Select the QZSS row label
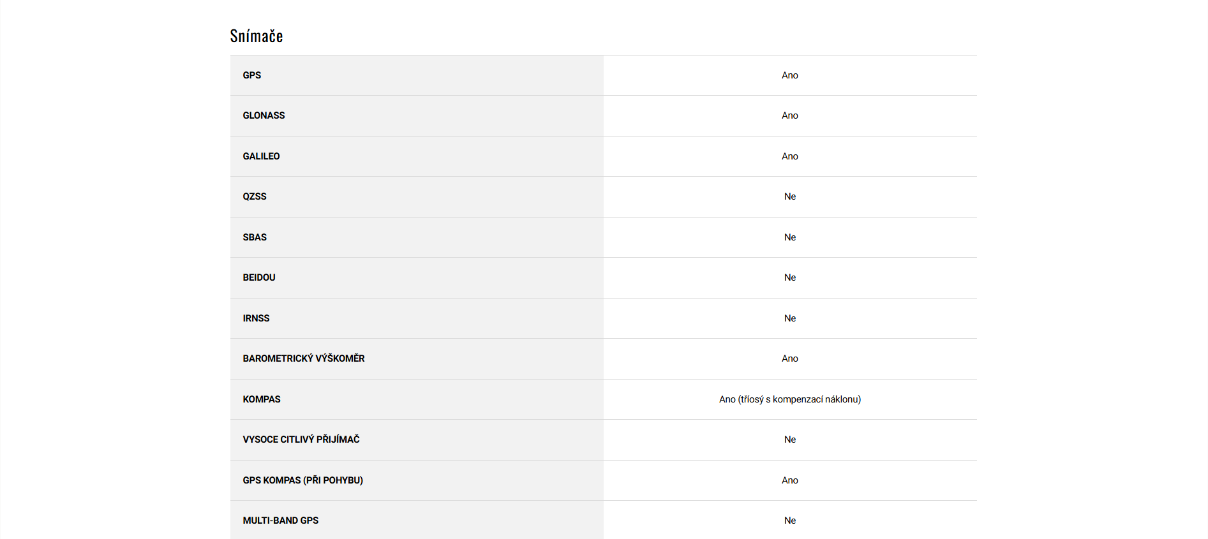Viewport: 1208px width, 539px height. tap(255, 196)
